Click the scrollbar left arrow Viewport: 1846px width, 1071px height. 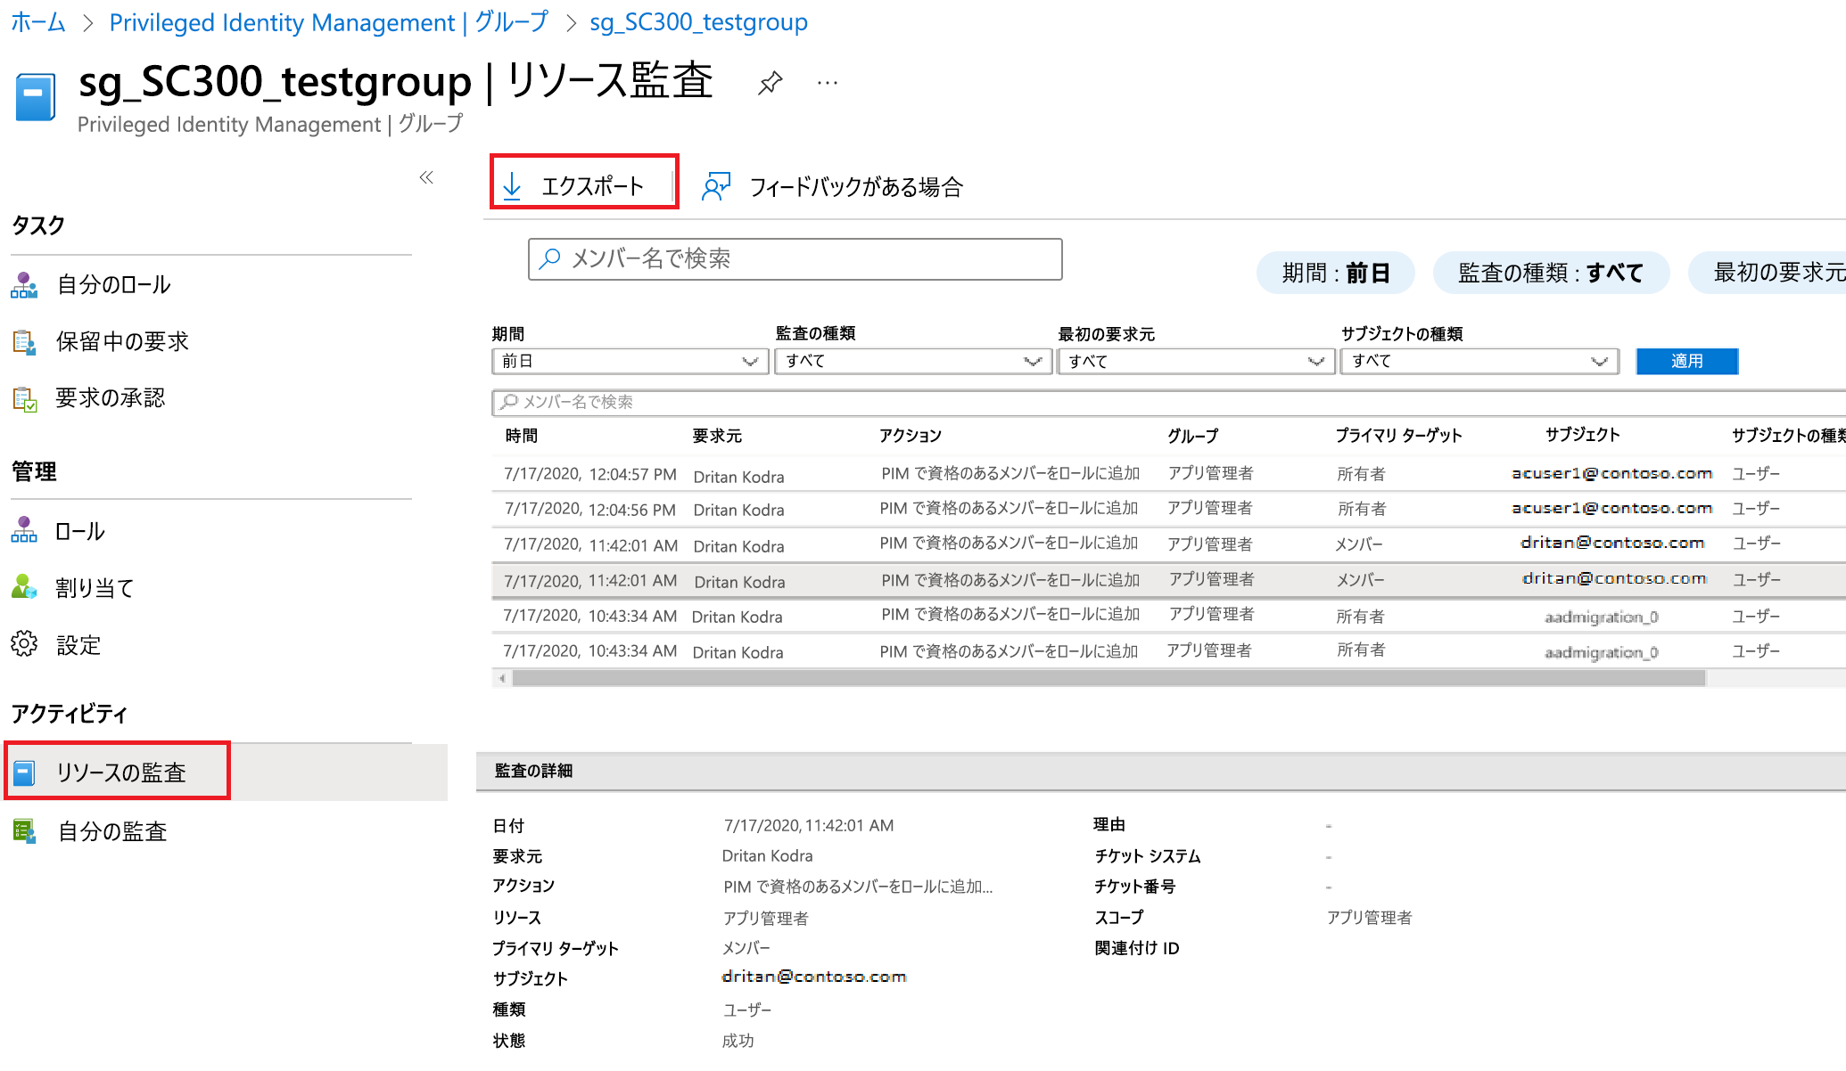503,679
